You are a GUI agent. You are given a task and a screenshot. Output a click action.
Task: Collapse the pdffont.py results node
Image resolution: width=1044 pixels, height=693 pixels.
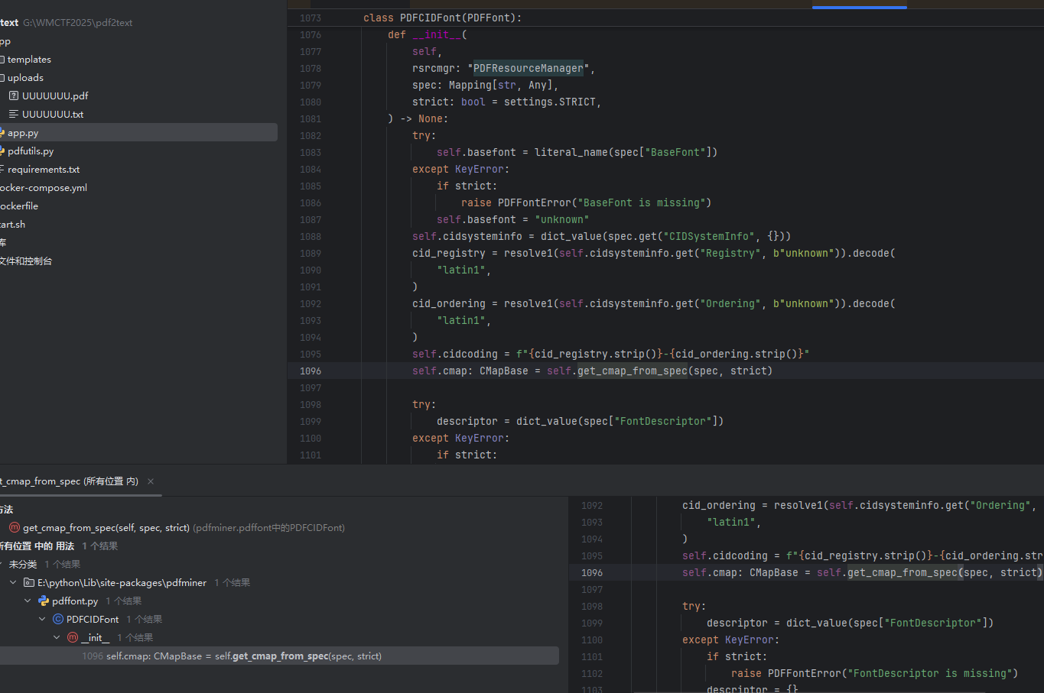tap(28, 601)
